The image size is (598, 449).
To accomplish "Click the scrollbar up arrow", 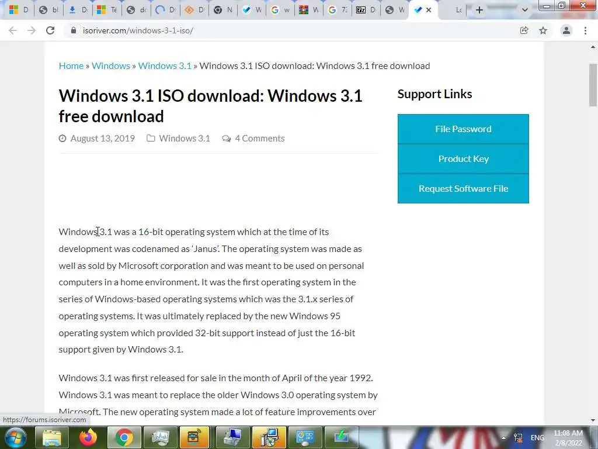I will click(x=593, y=47).
